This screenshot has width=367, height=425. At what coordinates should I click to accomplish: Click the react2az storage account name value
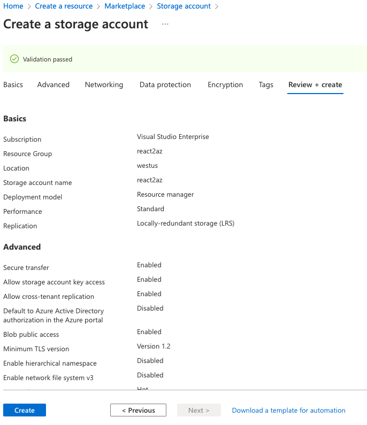tap(149, 180)
